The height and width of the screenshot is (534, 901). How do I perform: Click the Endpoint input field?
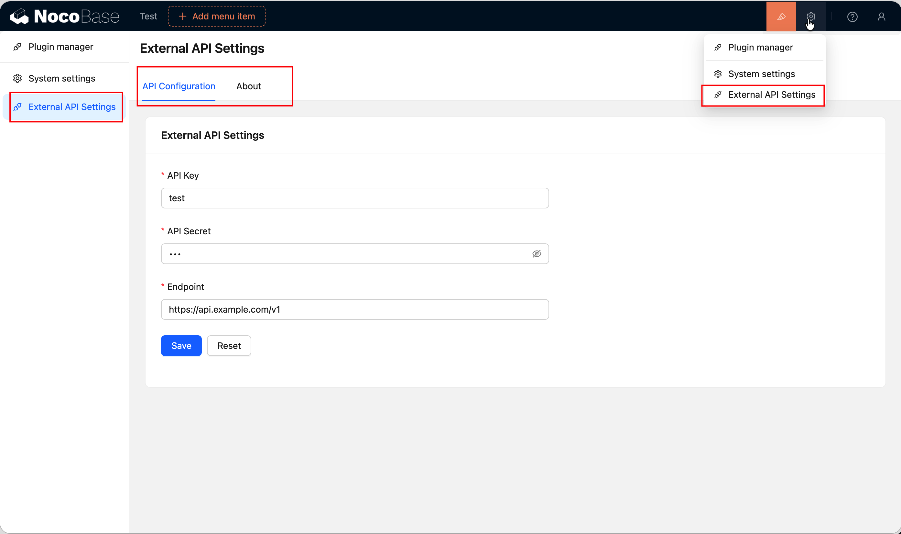click(x=354, y=309)
